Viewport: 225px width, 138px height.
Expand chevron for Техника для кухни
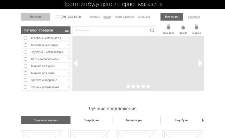pos(68,66)
